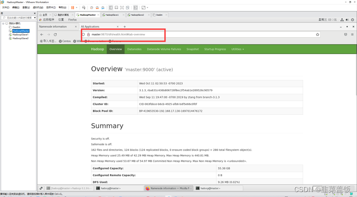The image size is (357, 197).
Task: Toggle the library sidebar view icon
Action: [111, 7]
